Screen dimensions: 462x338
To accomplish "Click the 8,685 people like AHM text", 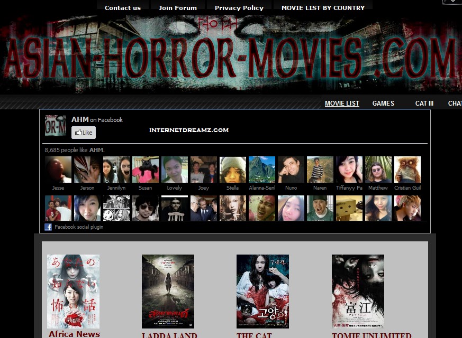I will tap(75, 150).
